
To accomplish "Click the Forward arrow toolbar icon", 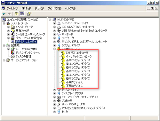I will point(9,14).
